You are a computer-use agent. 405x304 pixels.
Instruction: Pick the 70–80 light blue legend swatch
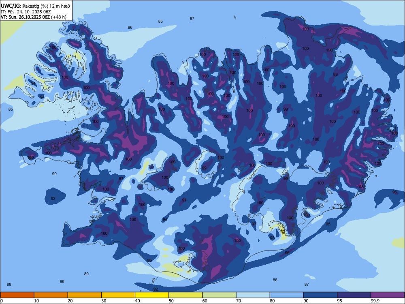coord(253,295)
